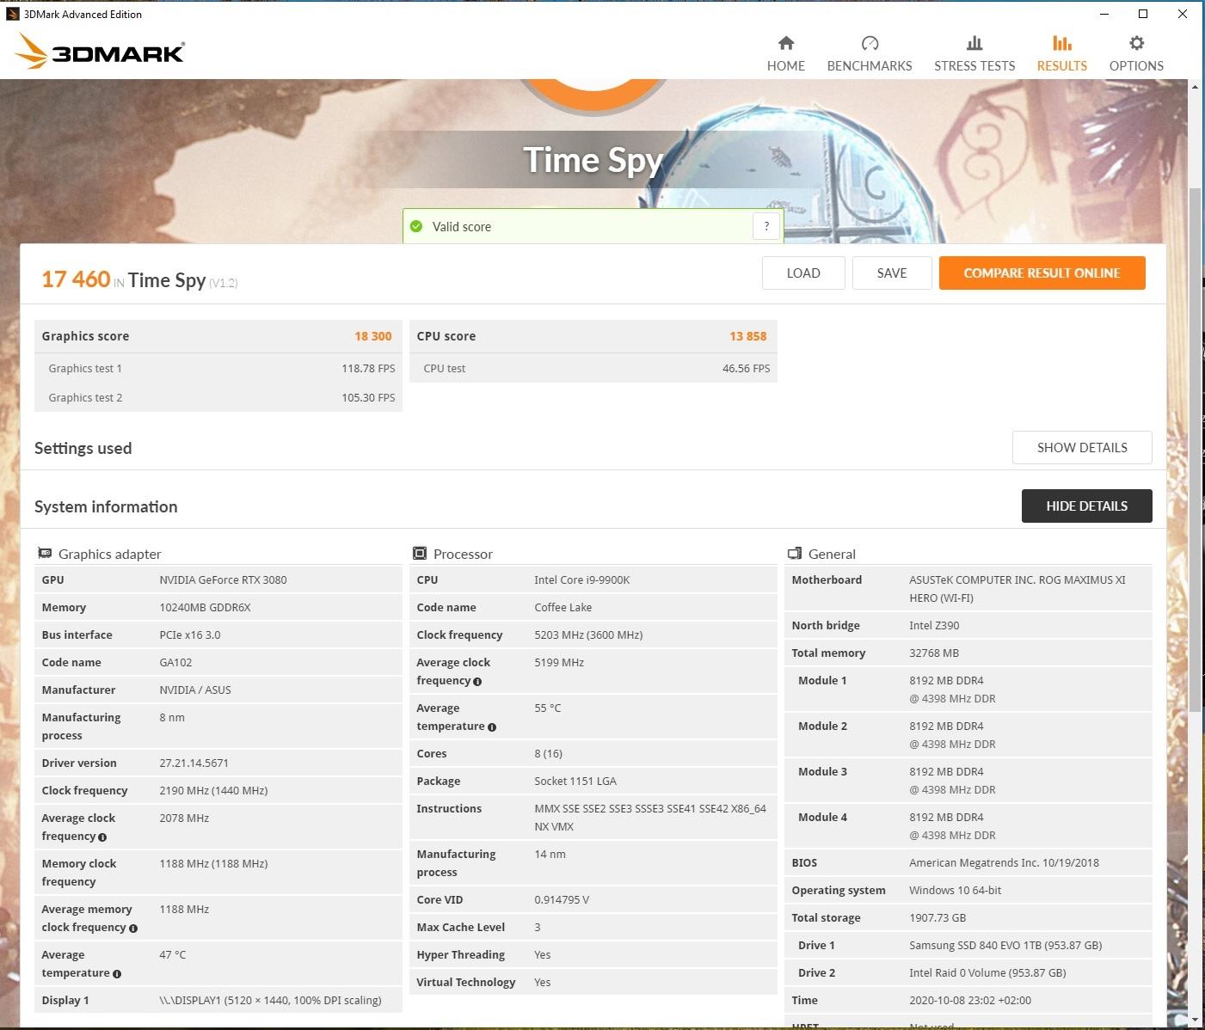Click the vertical scrollbar thumb

[1195, 449]
